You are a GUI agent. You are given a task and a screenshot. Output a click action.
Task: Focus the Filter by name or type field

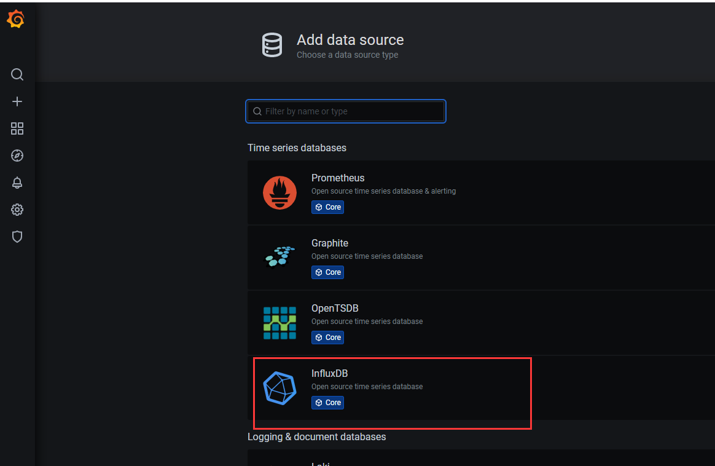[346, 111]
